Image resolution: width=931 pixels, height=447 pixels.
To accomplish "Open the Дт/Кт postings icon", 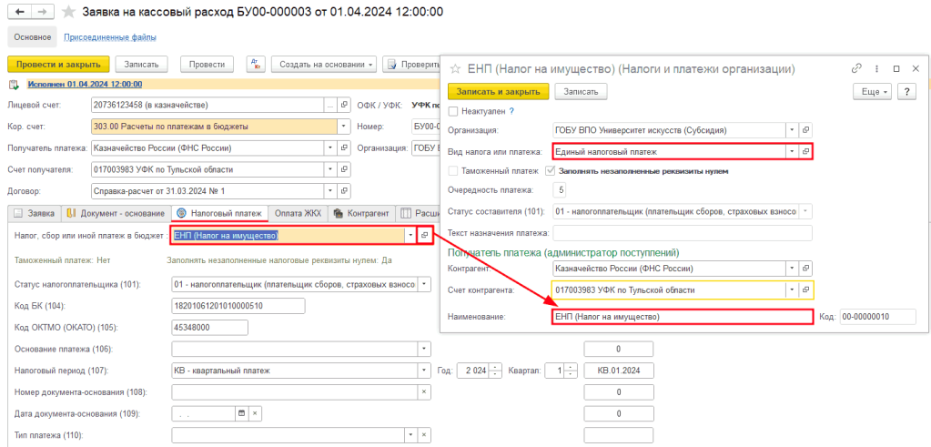I will tap(256, 64).
